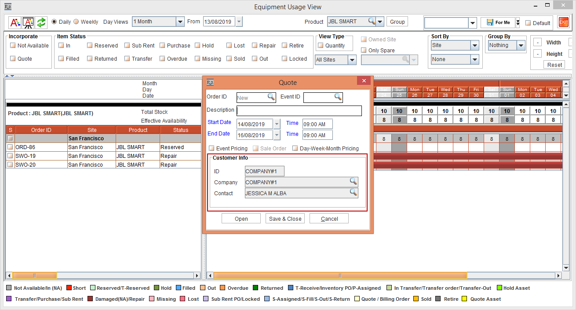Open the Sort By None dropdown
The image size is (576, 310).
tap(475, 59)
